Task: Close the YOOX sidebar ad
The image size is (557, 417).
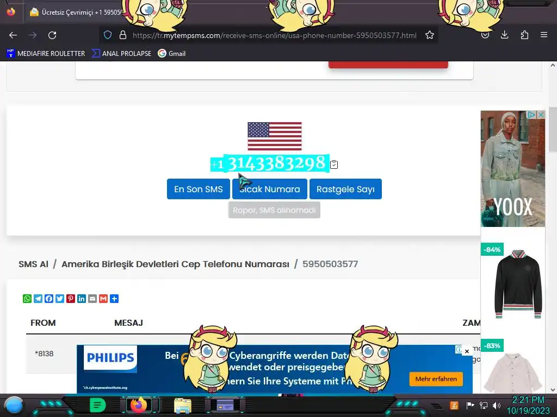Action: coord(541,115)
